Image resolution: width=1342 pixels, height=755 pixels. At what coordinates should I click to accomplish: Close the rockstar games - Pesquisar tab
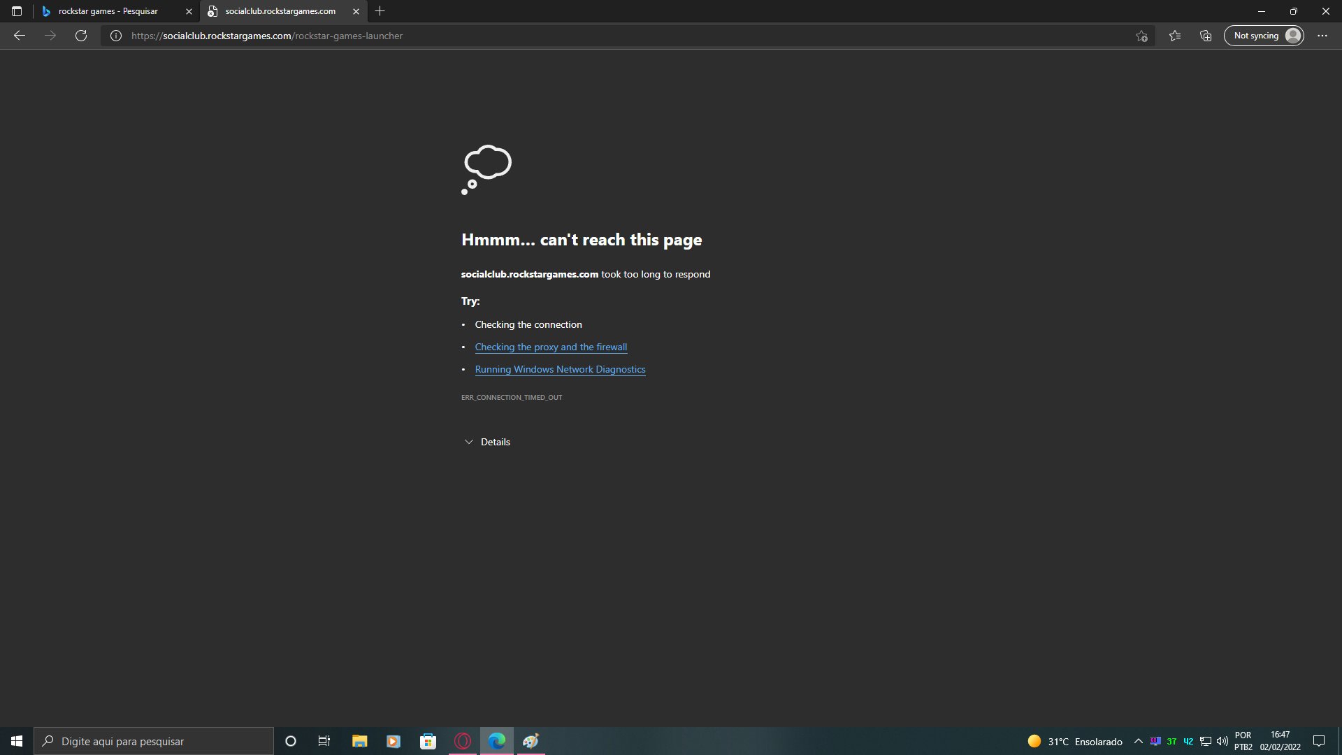click(189, 11)
